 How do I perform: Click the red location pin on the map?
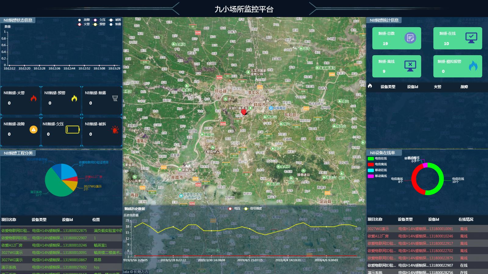244,112
